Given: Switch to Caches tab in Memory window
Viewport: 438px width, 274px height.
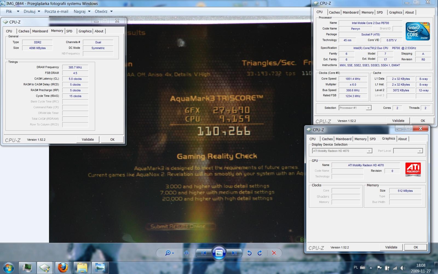Looking at the screenshot, I should [24, 31].
